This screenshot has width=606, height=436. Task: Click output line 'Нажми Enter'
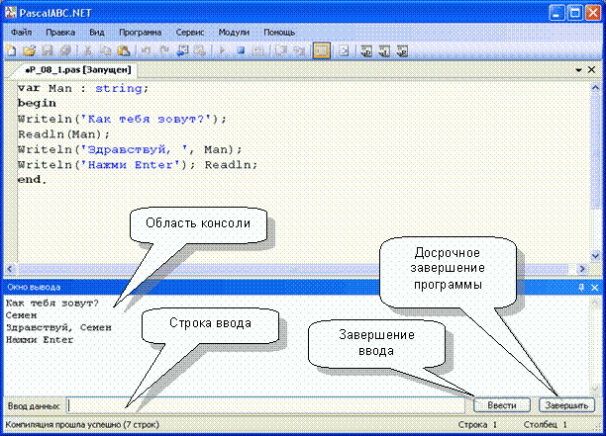[x=40, y=340]
